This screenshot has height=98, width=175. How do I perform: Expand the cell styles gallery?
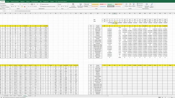(123, 7)
